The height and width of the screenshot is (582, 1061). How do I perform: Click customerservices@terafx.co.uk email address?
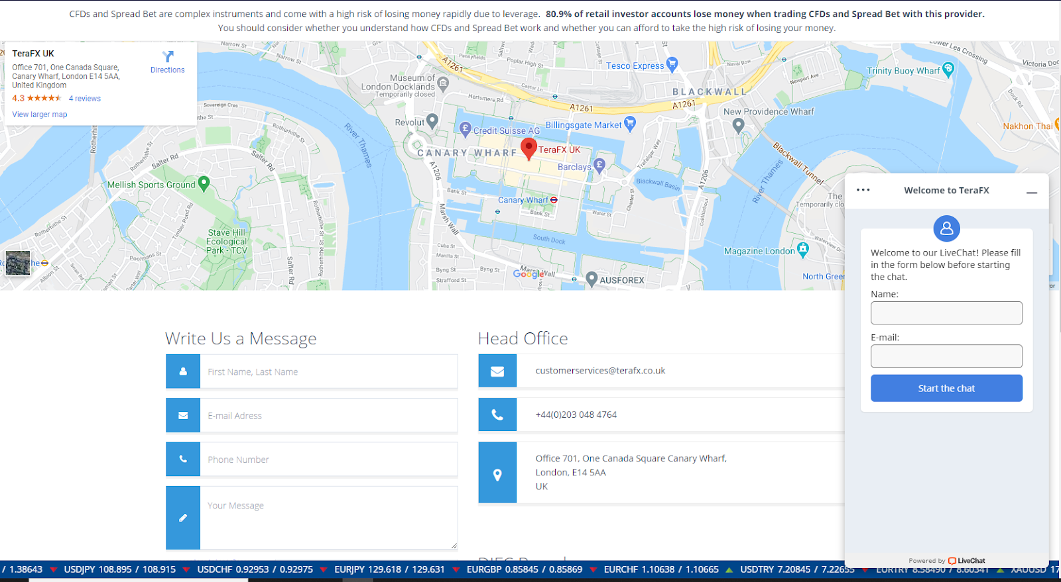pyautogui.click(x=600, y=371)
